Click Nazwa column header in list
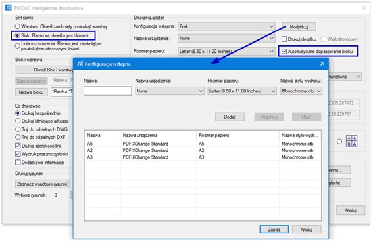373x242 pixels. tap(93, 135)
